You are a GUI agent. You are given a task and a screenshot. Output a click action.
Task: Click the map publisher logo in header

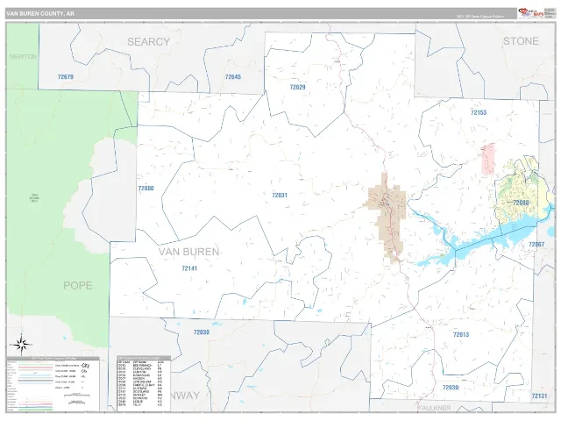click(531, 13)
